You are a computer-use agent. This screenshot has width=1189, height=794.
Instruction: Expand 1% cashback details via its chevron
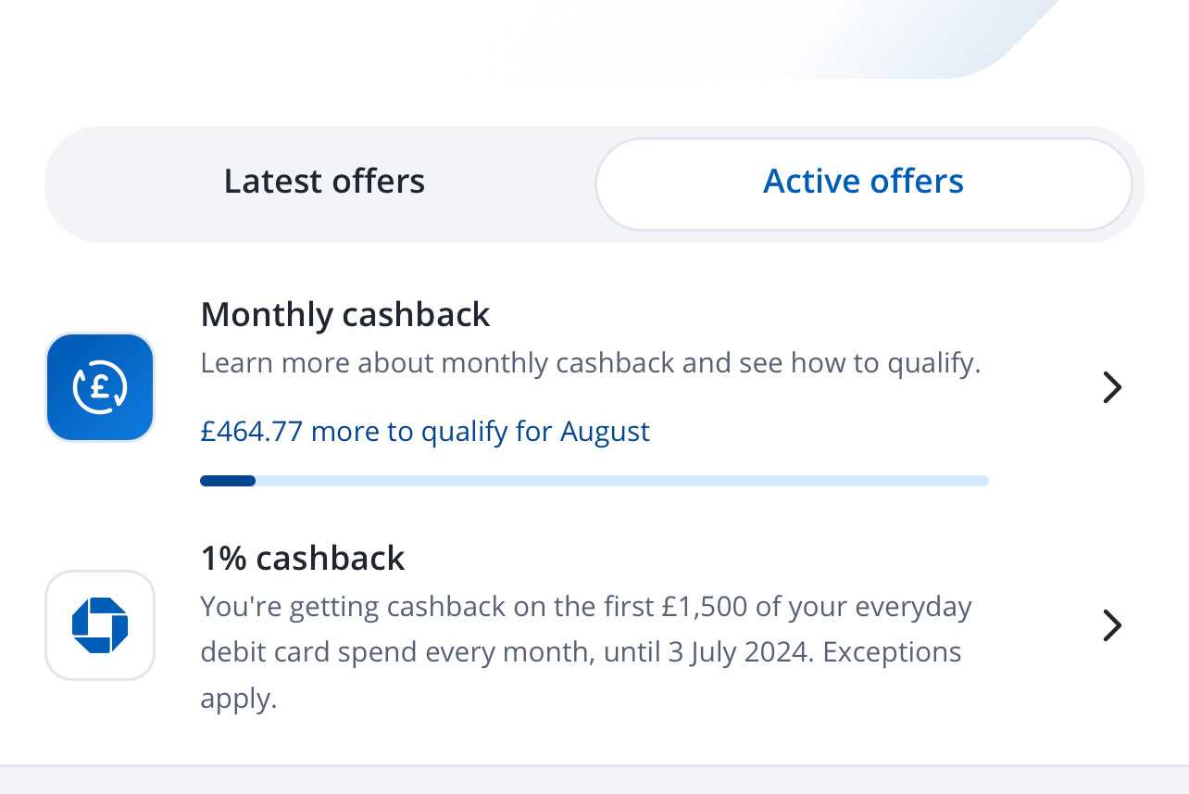[1112, 626]
